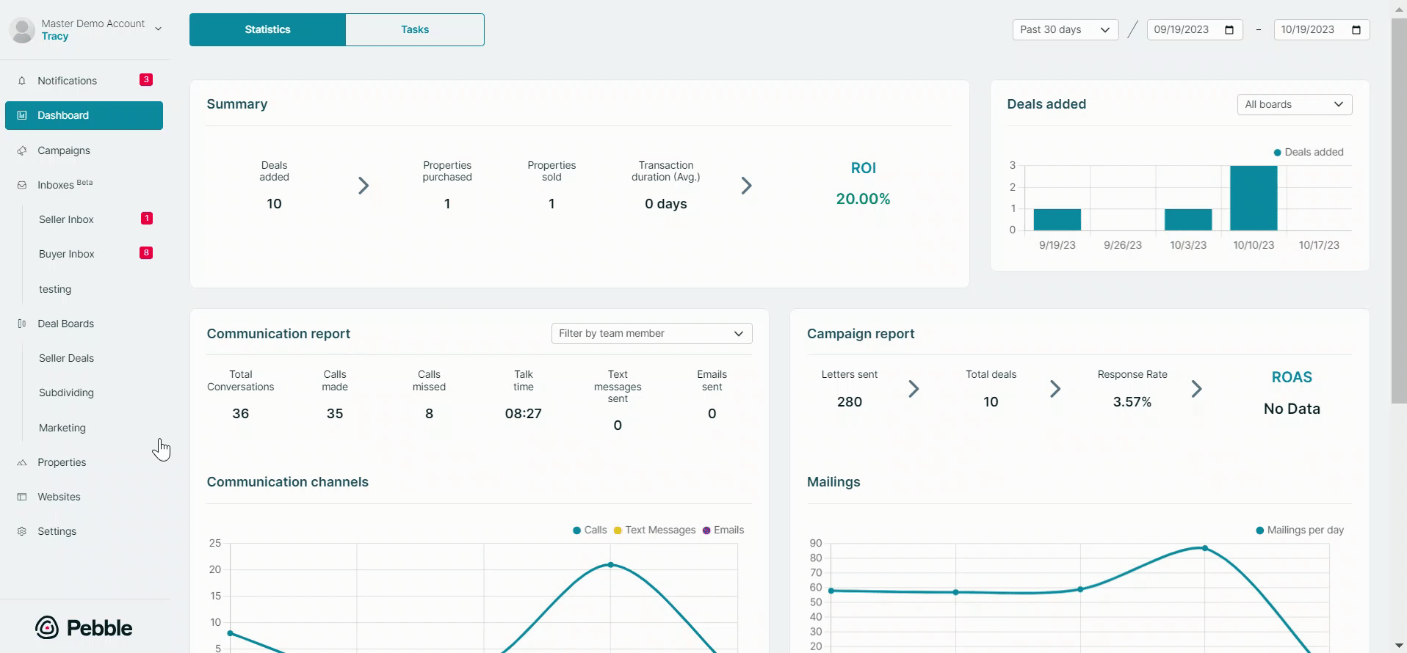Click the arrow after Total deals
The width and height of the screenshot is (1407, 653).
pos(1055,389)
